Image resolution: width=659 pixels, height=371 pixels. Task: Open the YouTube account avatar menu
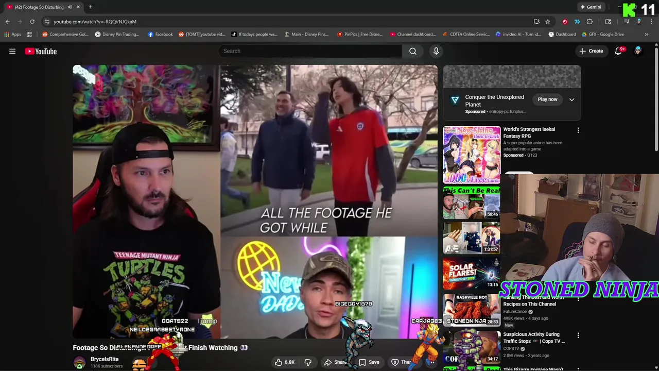[x=638, y=51]
